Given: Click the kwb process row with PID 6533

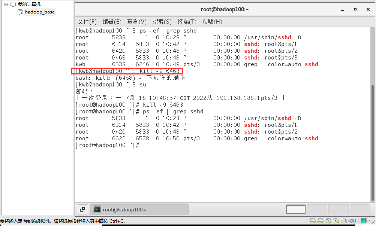Looking at the screenshot, I should point(197,64).
